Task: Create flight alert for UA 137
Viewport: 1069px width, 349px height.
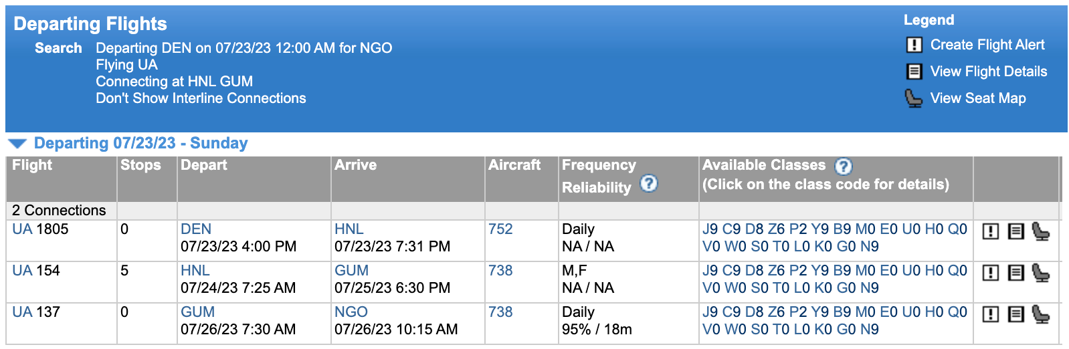Action: [x=990, y=314]
